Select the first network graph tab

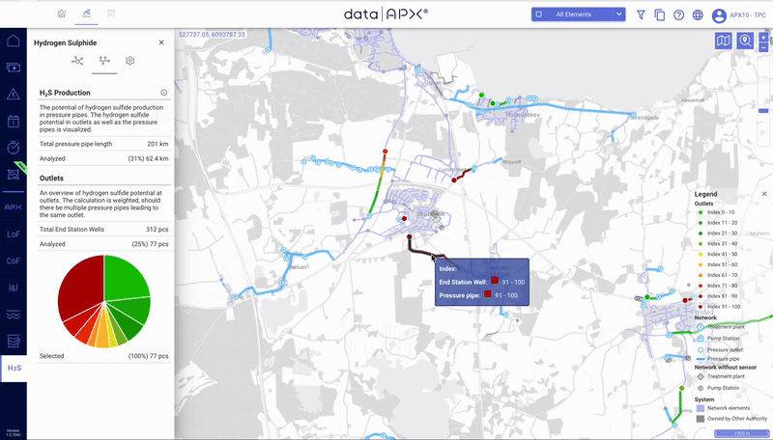(x=77, y=61)
